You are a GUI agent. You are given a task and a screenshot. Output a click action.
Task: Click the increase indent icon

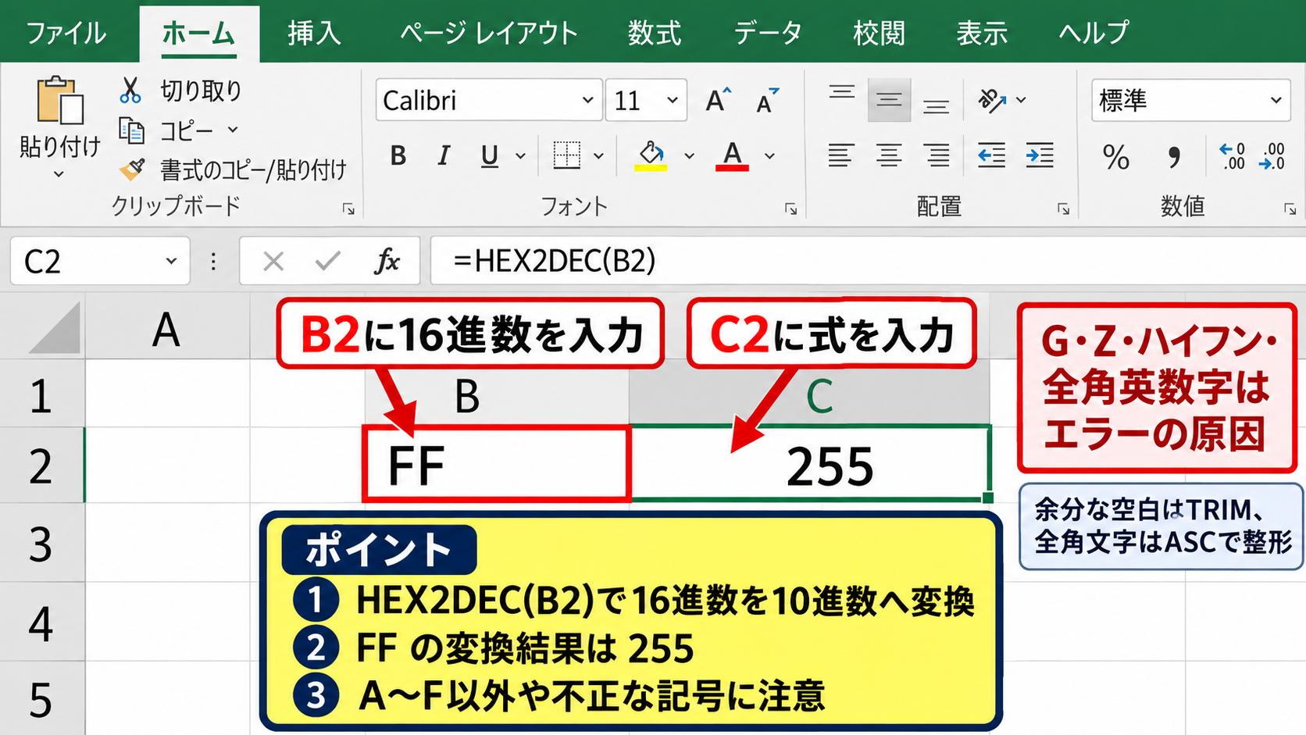1040,155
